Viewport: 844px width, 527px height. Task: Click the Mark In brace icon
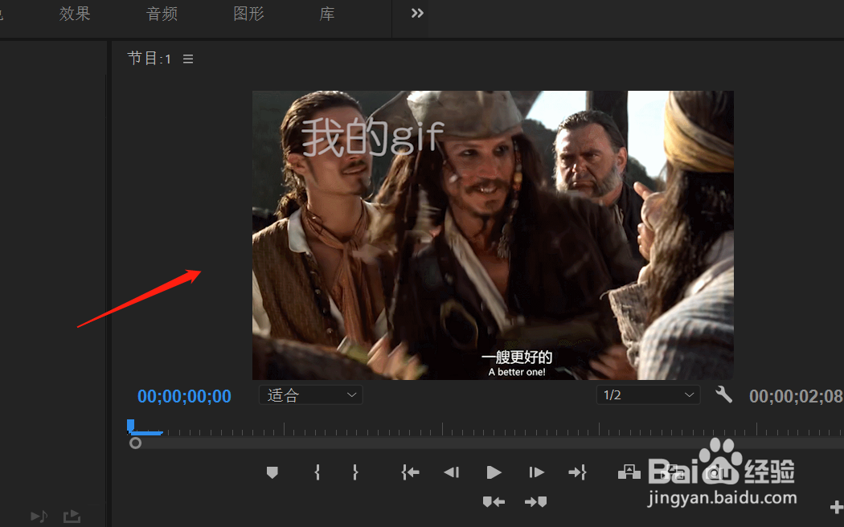(x=317, y=472)
